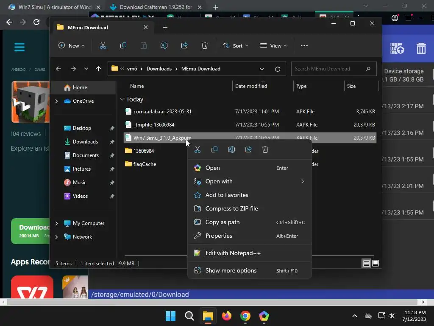Viewport: 434px width, 326px height.
Task: Open Windows Start menu
Action: (x=170, y=316)
